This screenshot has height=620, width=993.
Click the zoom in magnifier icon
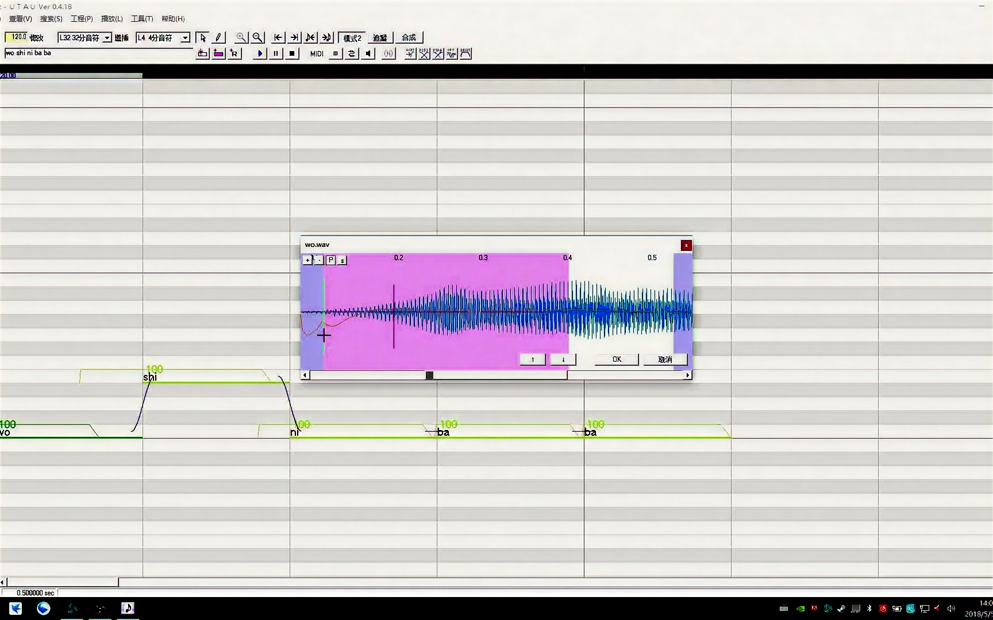pyautogui.click(x=241, y=38)
